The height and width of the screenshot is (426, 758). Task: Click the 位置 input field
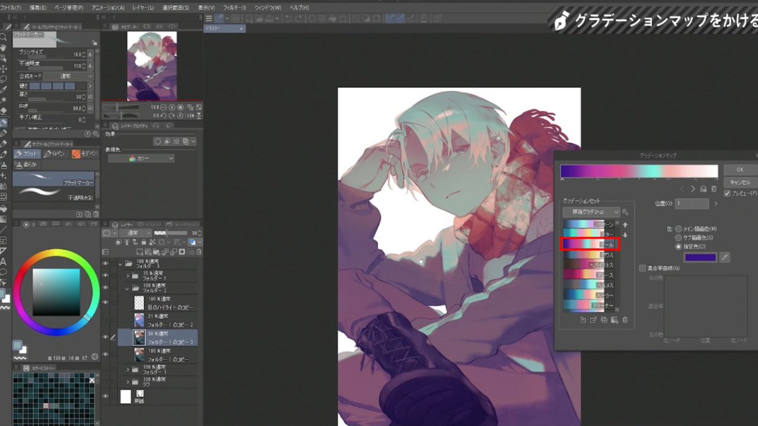pyautogui.click(x=692, y=203)
